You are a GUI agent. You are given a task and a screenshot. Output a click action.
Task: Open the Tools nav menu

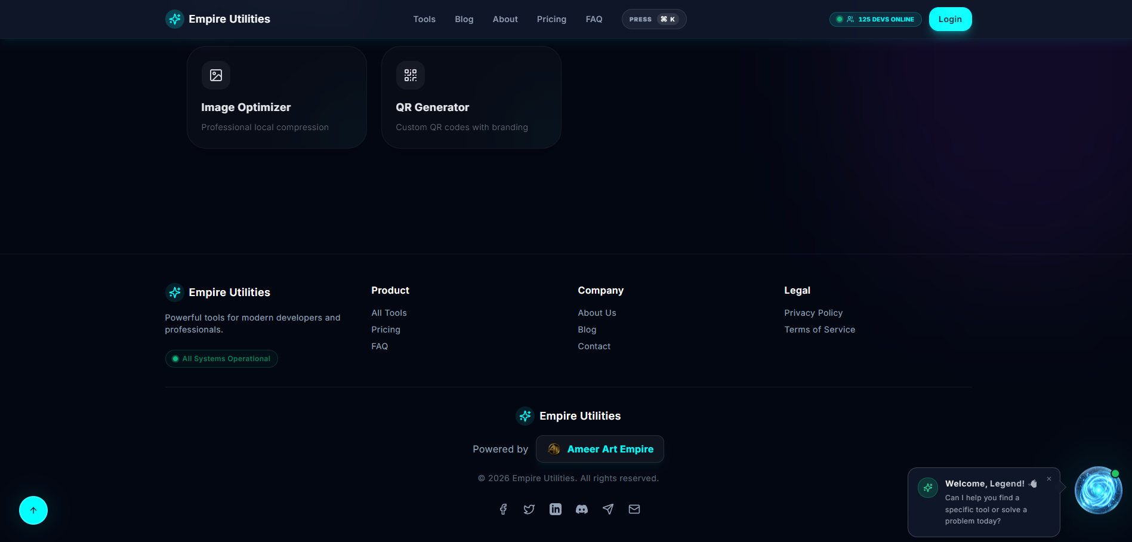[x=424, y=19]
